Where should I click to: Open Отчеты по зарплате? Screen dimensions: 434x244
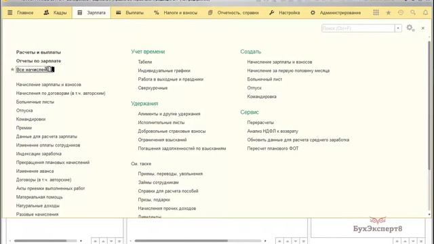39,61
